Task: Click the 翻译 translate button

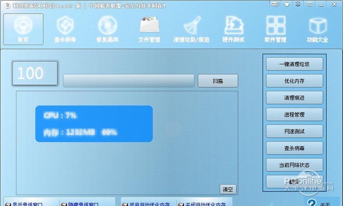Action: [x=294, y=182]
